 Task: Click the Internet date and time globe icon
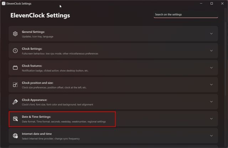click(x=15, y=136)
